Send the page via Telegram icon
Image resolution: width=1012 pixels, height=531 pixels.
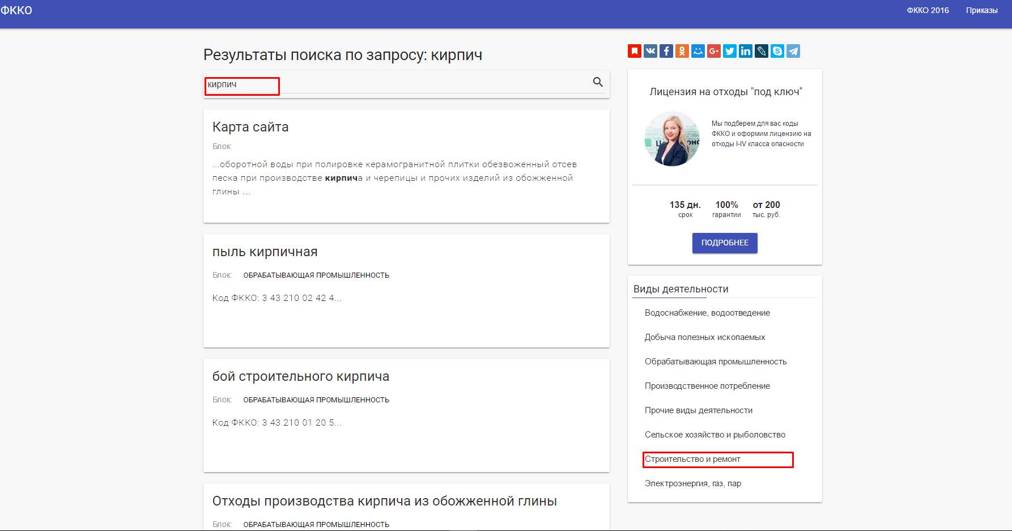[794, 51]
